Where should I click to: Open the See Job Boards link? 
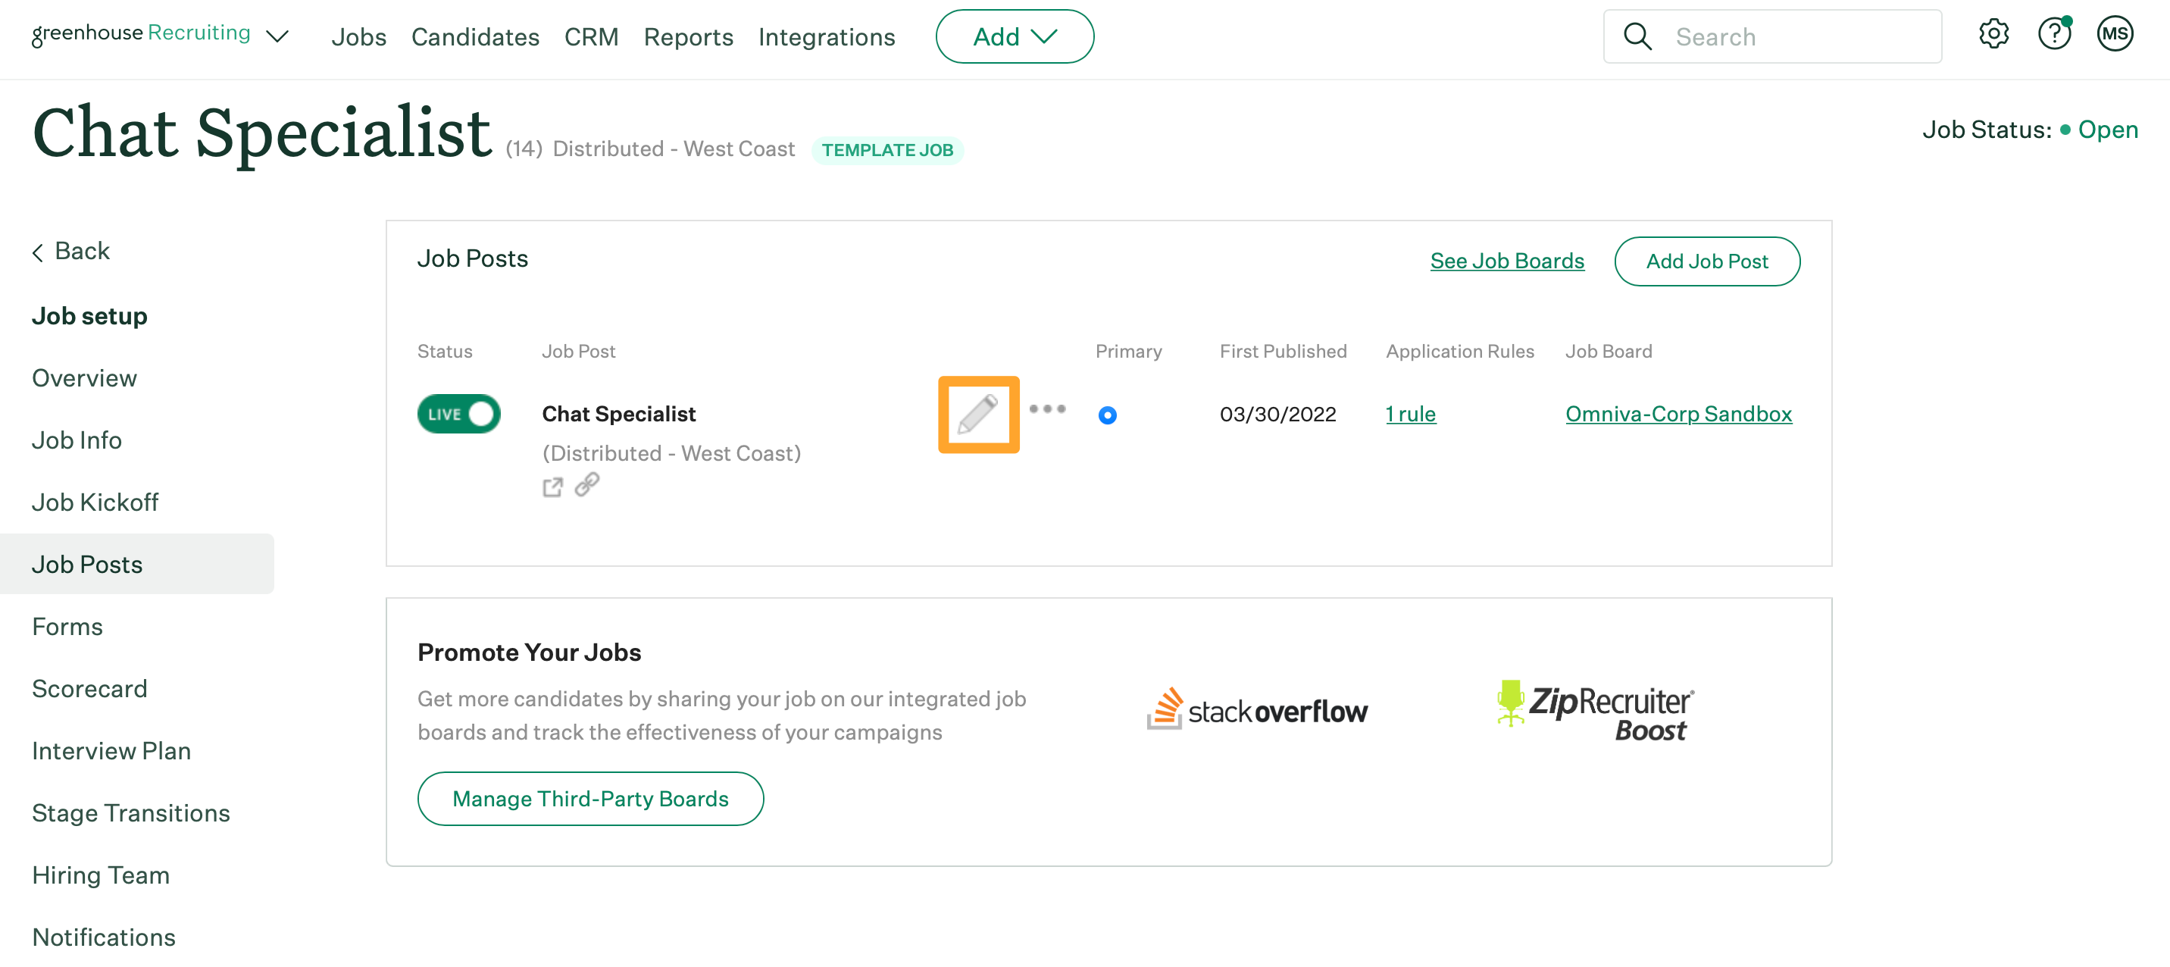1506,261
